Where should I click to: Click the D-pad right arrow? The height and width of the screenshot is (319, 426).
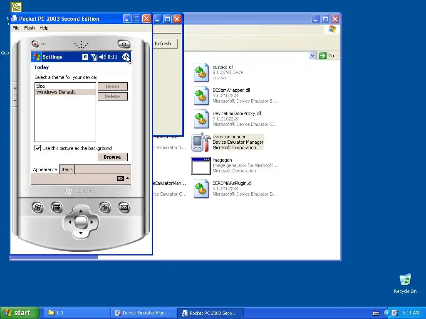click(92, 222)
